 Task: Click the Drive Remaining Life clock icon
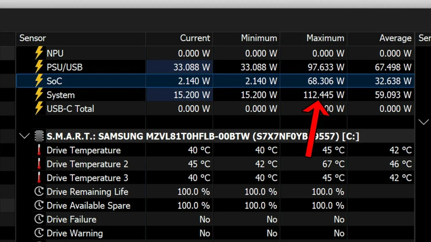click(39, 191)
